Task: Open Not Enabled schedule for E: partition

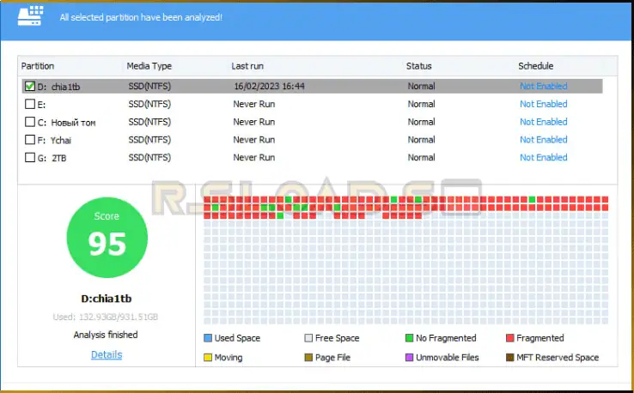Action: [544, 104]
